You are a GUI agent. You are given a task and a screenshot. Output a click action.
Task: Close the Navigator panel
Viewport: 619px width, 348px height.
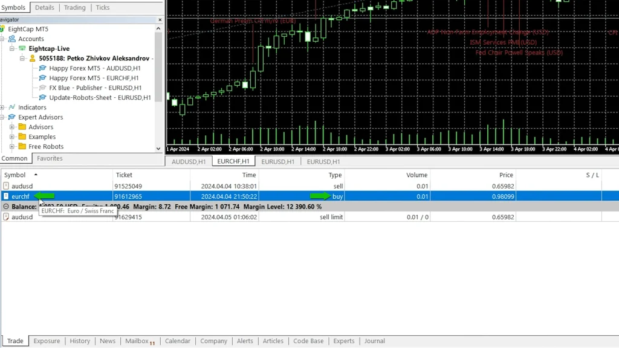(x=160, y=19)
